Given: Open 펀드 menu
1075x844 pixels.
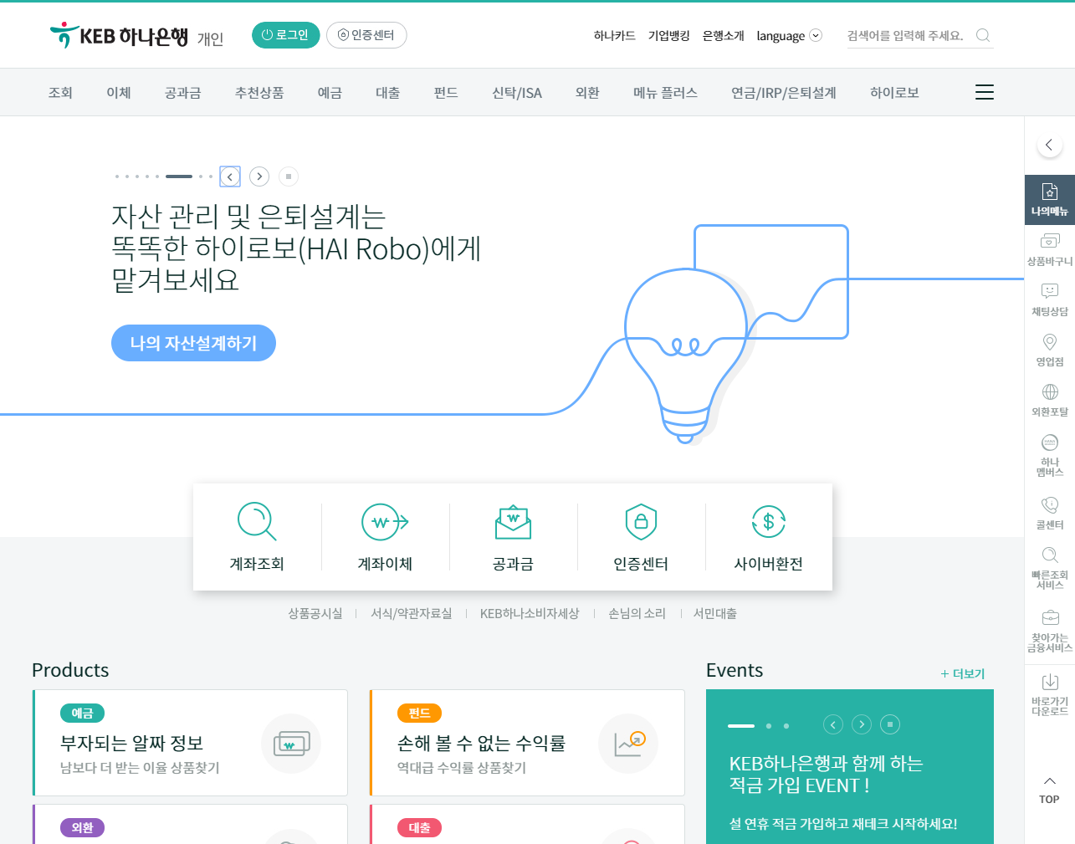Looking at the screenshot, I should (x=446, y=93).
